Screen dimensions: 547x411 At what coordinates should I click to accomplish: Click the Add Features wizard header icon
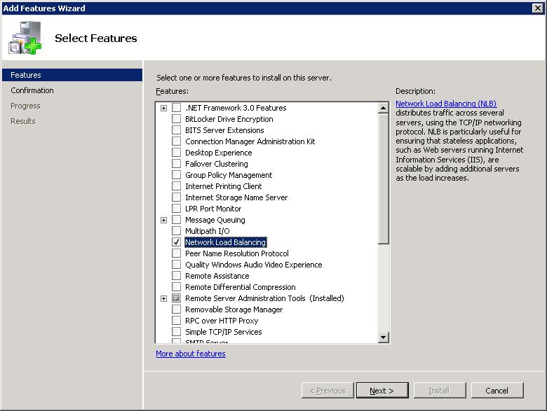click(25, 39)
